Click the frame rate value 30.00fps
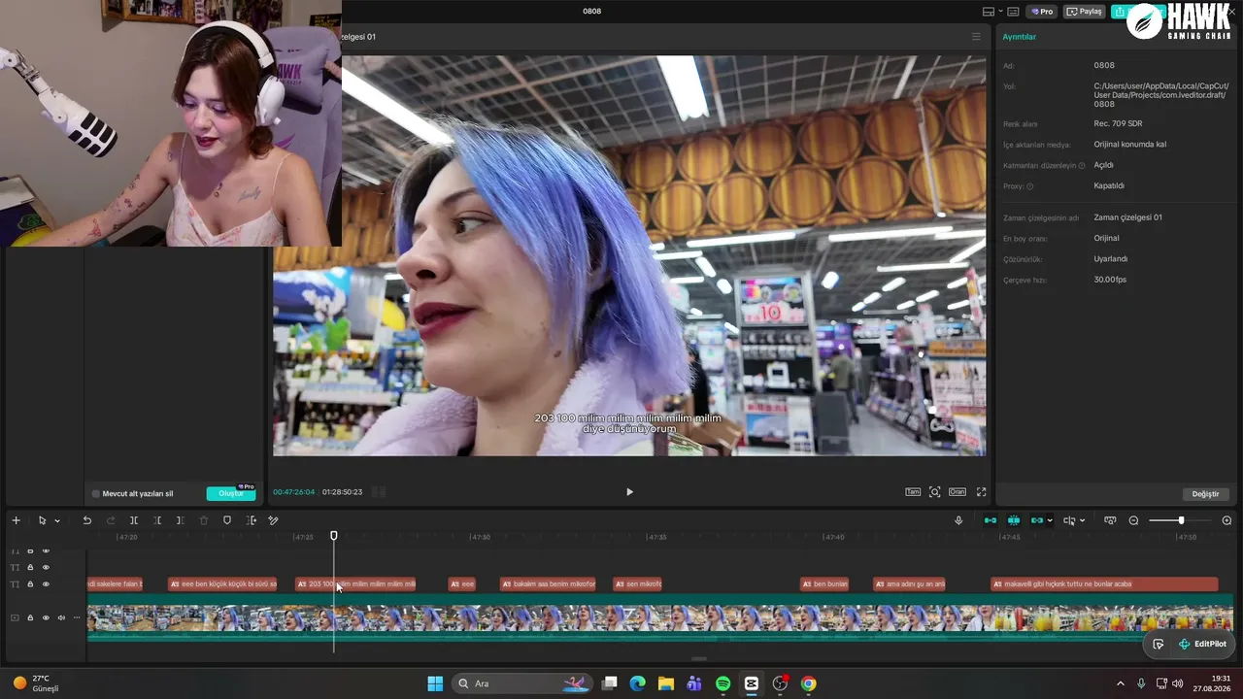The image size is (1243, 699). [1110, 280]
